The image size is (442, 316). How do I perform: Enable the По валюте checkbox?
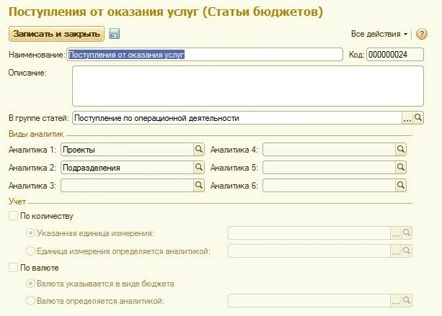[x=12, y=268]
